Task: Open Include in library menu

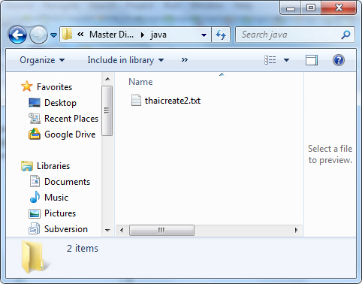Action: [x=125, y=60]
